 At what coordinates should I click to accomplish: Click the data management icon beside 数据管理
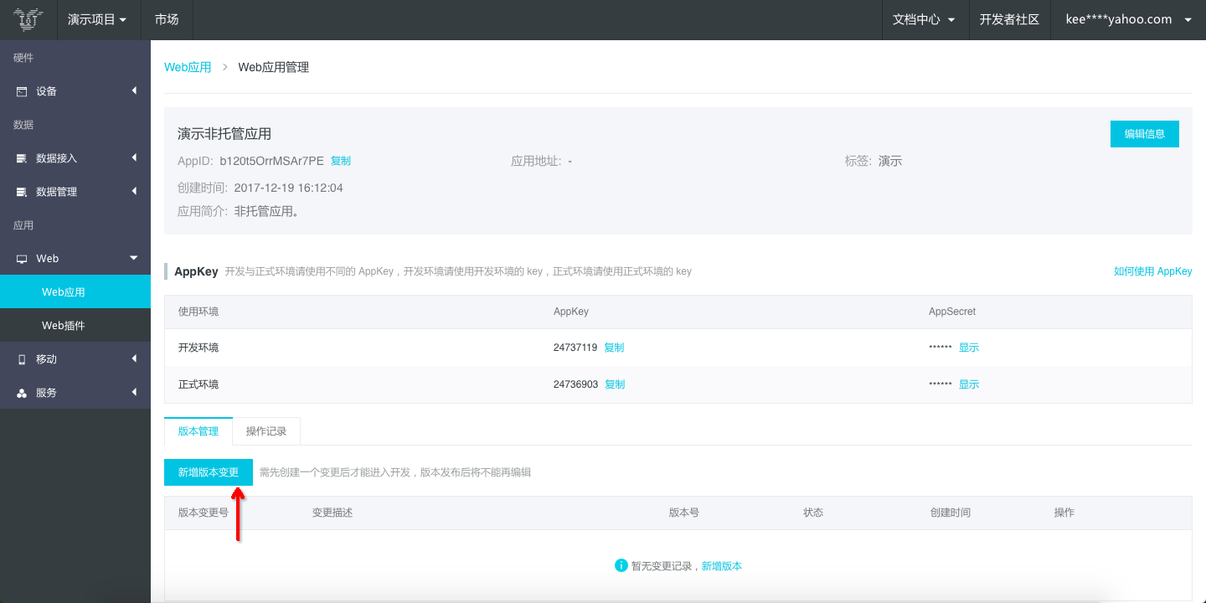(22, 192)
